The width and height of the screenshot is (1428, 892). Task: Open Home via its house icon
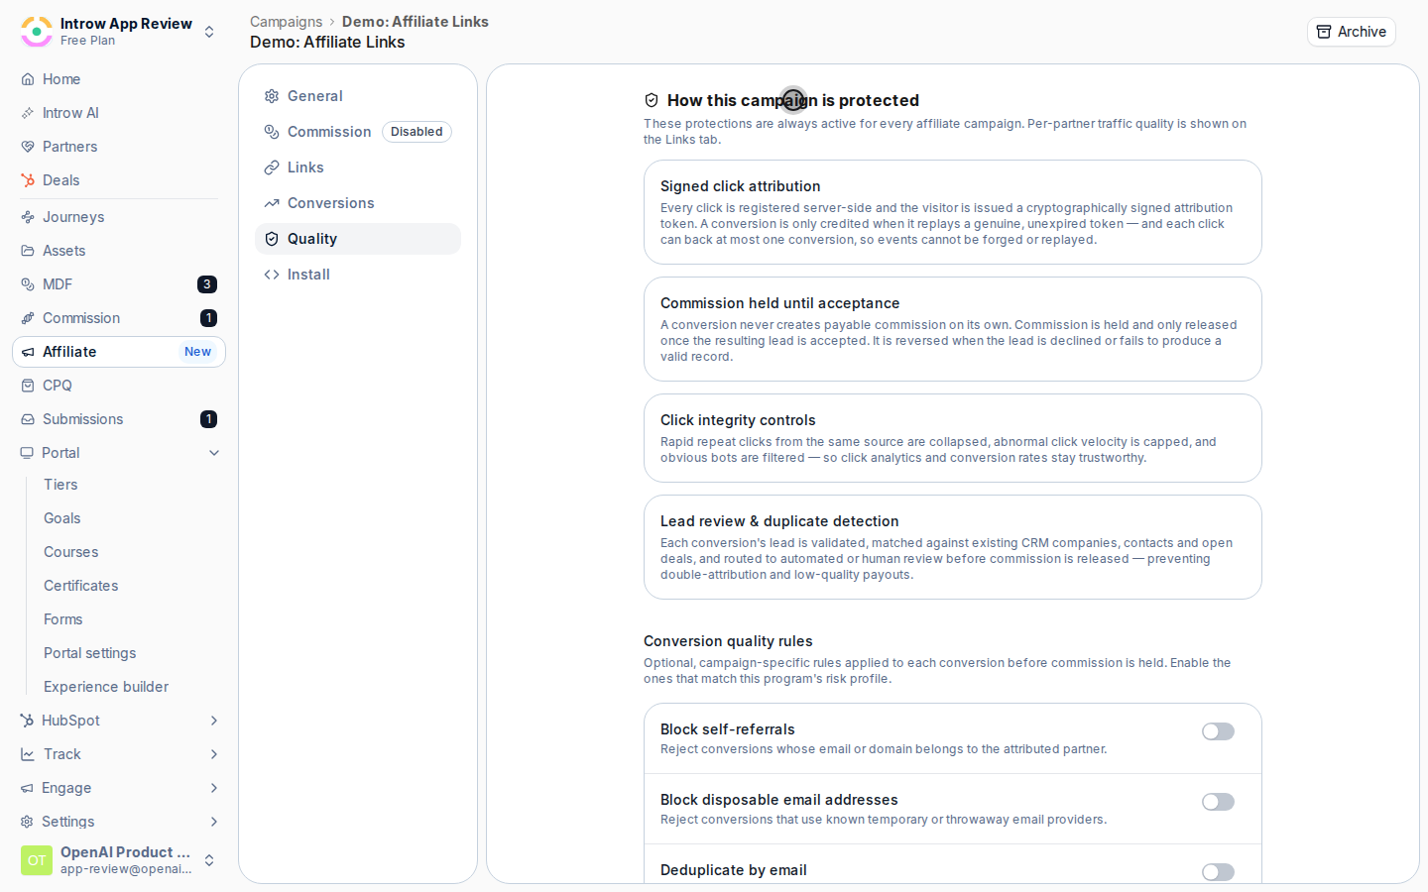(x=28, y=79)
